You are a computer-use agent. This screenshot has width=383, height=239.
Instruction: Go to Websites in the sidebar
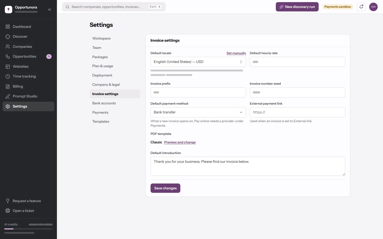(28, 66)
